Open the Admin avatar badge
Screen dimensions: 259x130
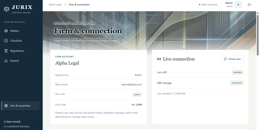click(x=238, y=4)
